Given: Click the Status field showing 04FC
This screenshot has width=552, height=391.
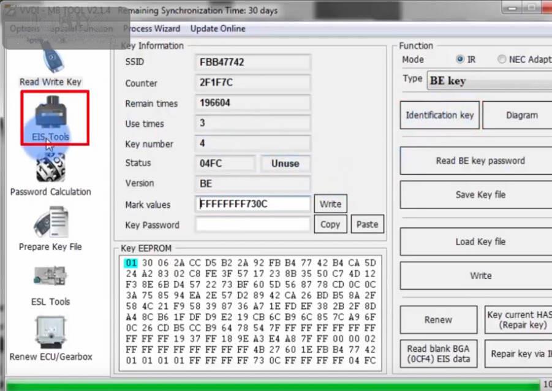Looking at the screenshot, I should [225, 164].
